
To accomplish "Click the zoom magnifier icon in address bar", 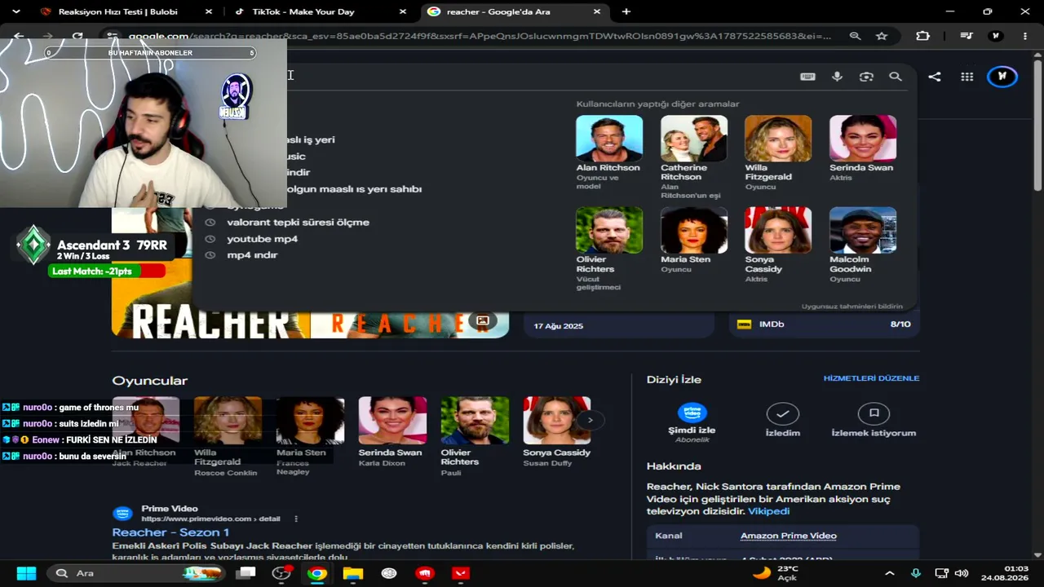I will click(855, 36).
